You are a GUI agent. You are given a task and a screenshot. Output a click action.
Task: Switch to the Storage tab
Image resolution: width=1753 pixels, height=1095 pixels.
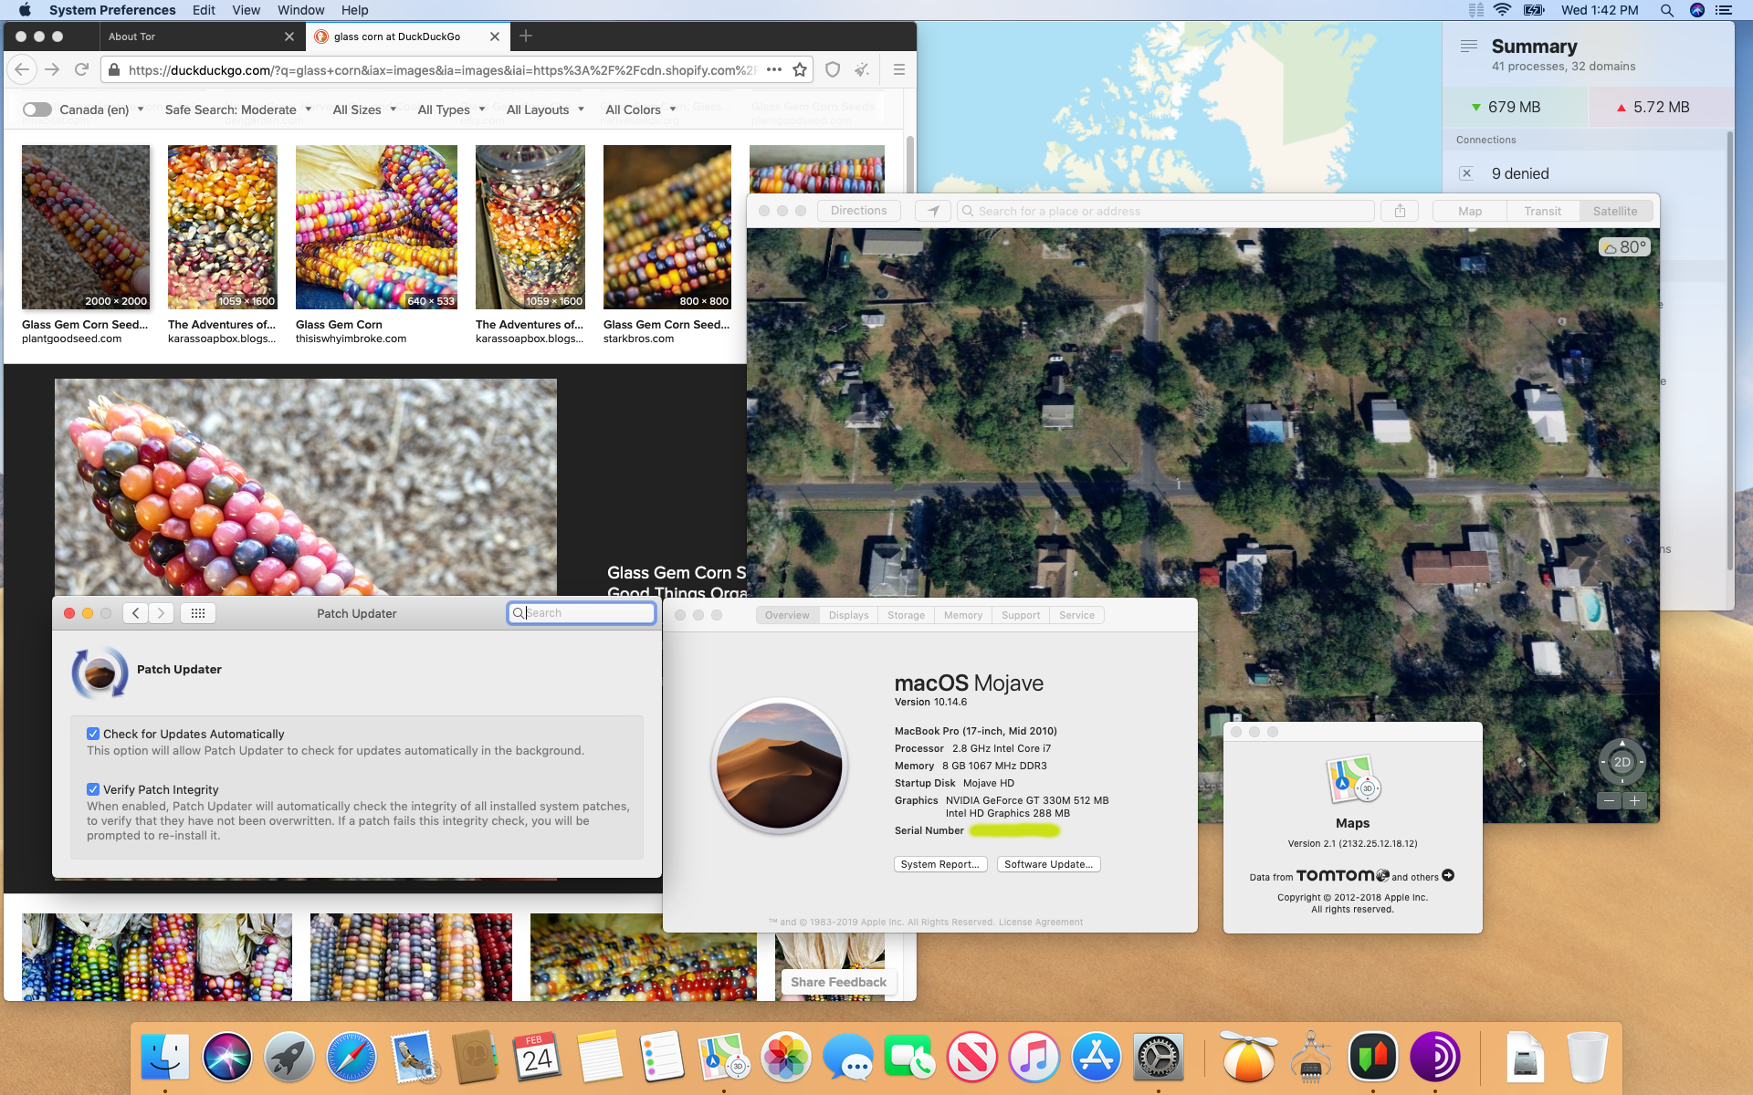point(906,615)
